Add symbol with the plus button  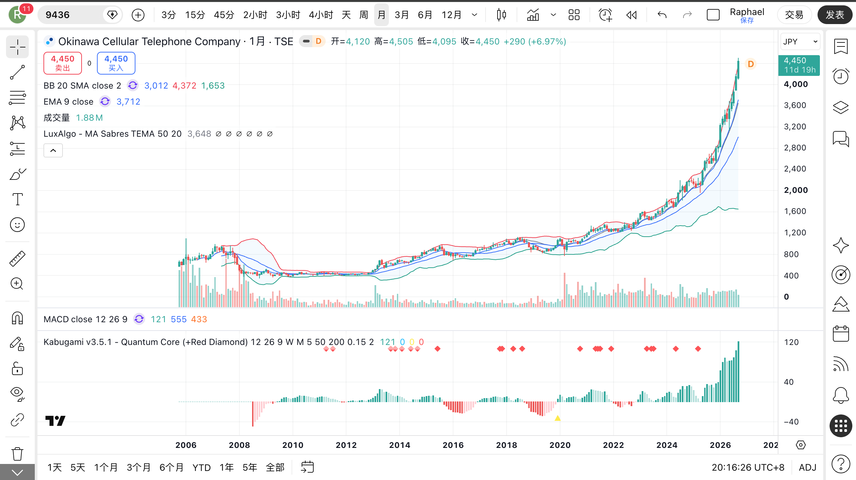click(x=138, y=15)
